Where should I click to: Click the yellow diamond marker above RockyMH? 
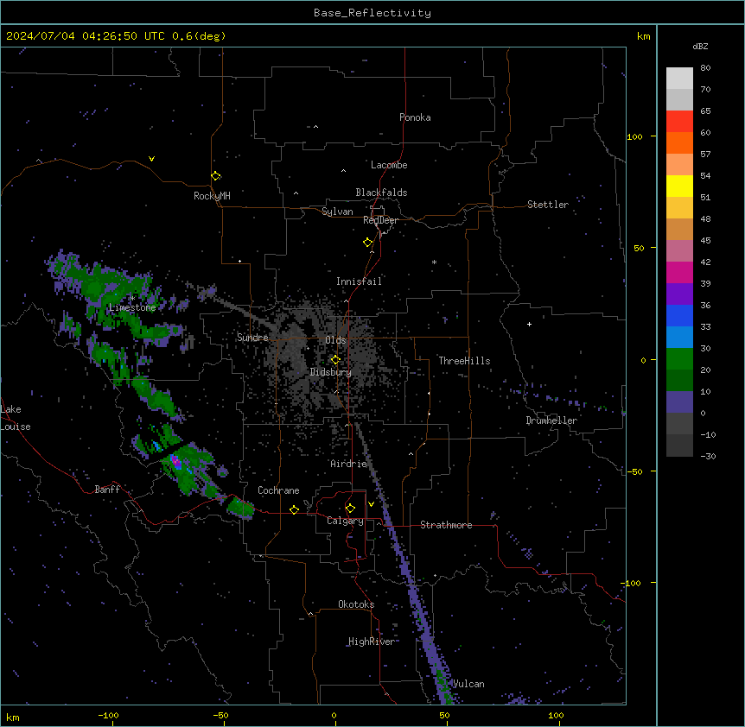[216, 176]
